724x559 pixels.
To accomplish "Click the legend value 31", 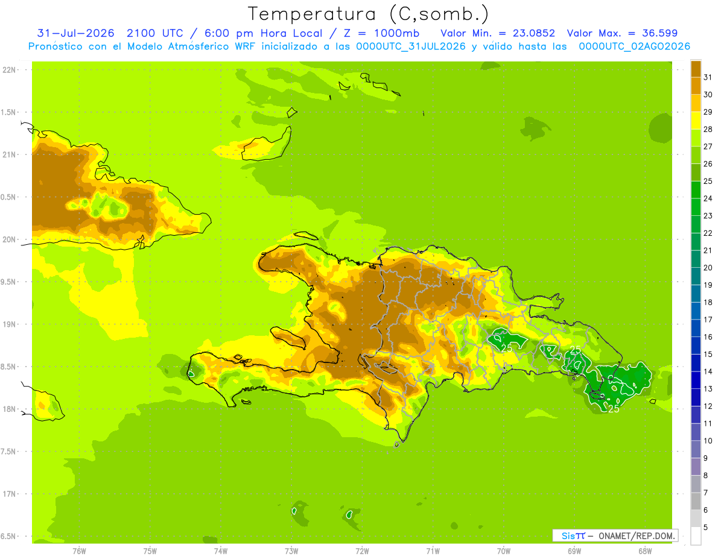I will click(x=707, y=77).
